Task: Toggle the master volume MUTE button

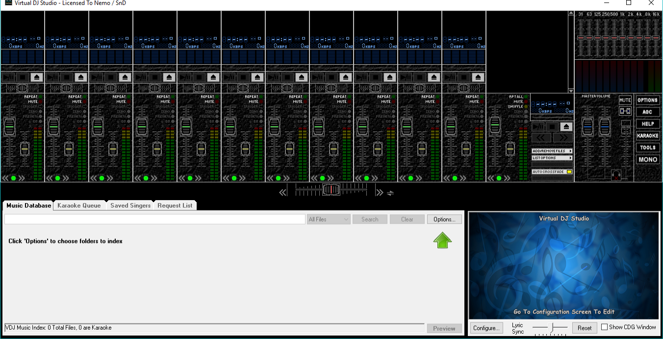Action: point(625,100)
